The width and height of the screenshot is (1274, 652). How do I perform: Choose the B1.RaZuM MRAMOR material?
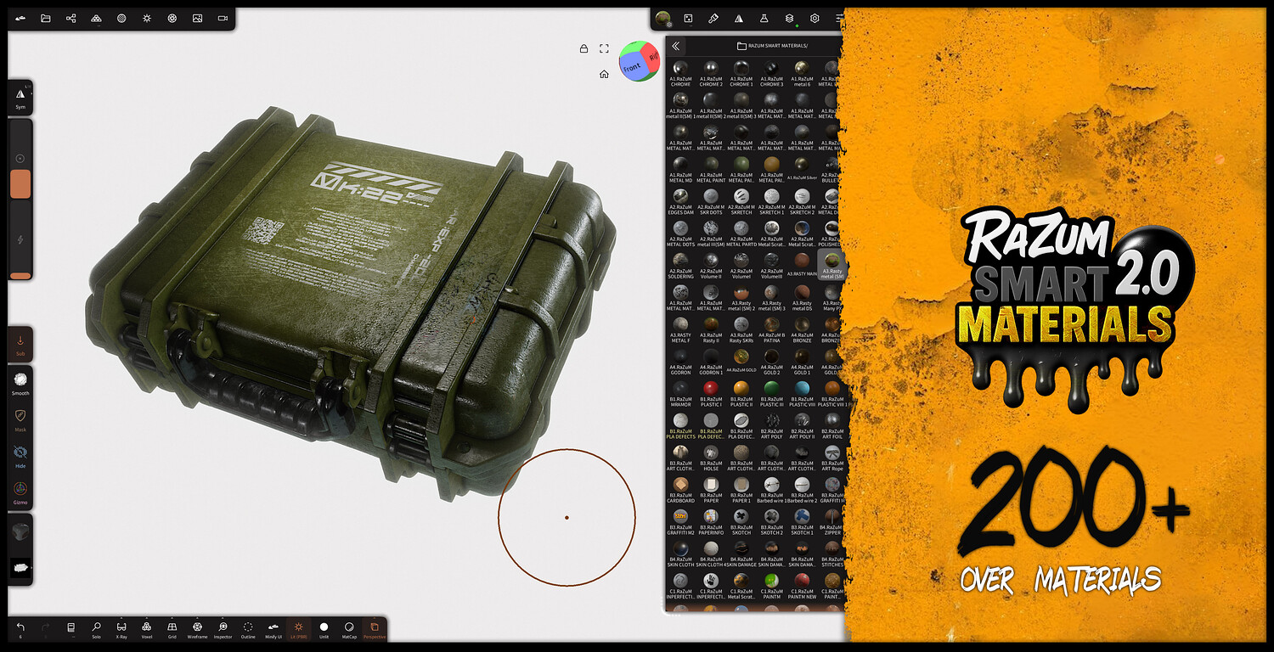(x=680, y=394)
